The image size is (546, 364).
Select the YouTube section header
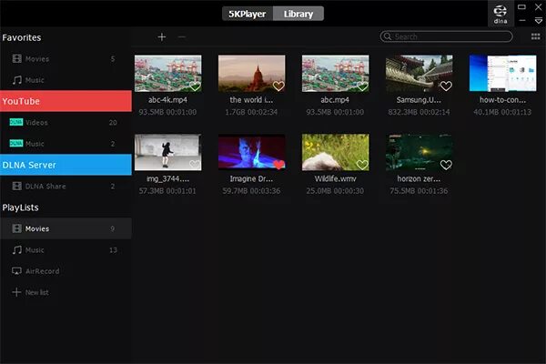66,101
